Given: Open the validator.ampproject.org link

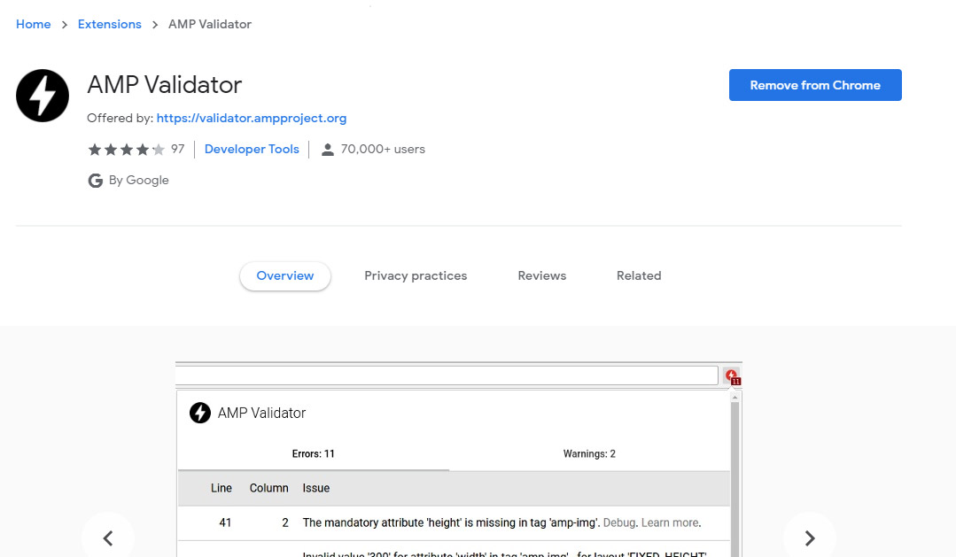Looking at the screenshot, I should [252, 119].
